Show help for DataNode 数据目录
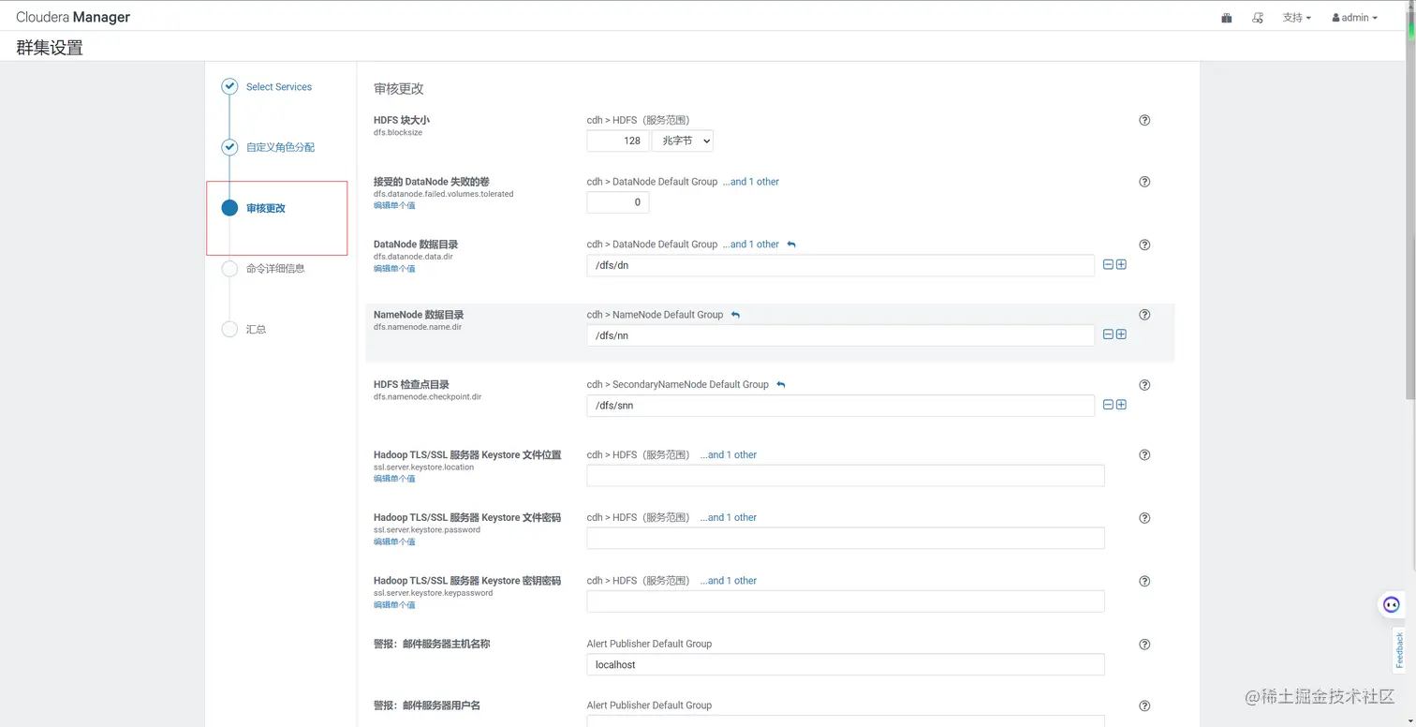The image size is (1416, 727). [x=1144, y=245]
